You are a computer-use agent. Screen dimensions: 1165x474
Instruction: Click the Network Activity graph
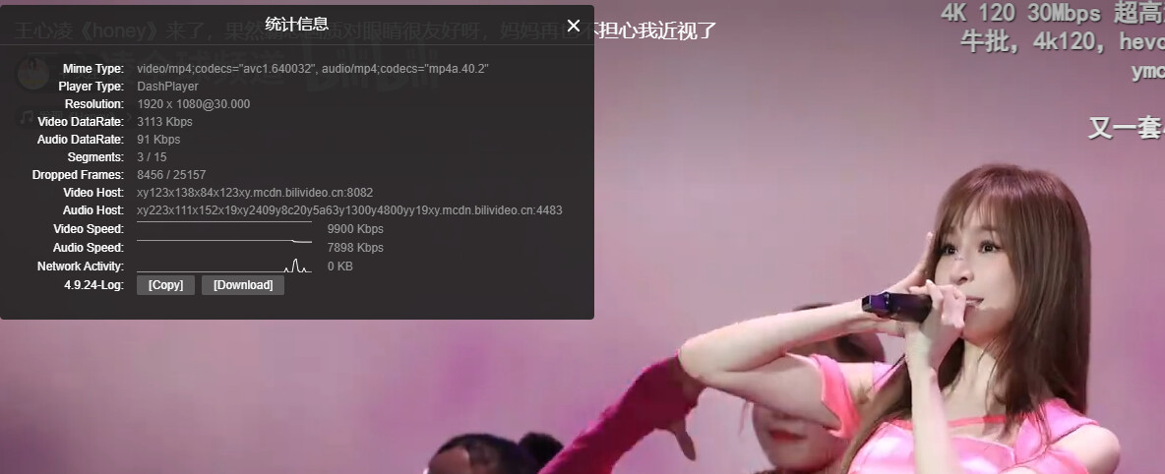click(x=224, y=266)
